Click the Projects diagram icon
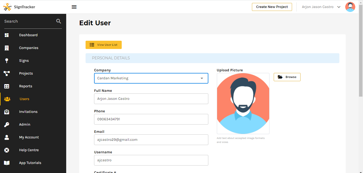The image size is (363, 173). [7, 73]
